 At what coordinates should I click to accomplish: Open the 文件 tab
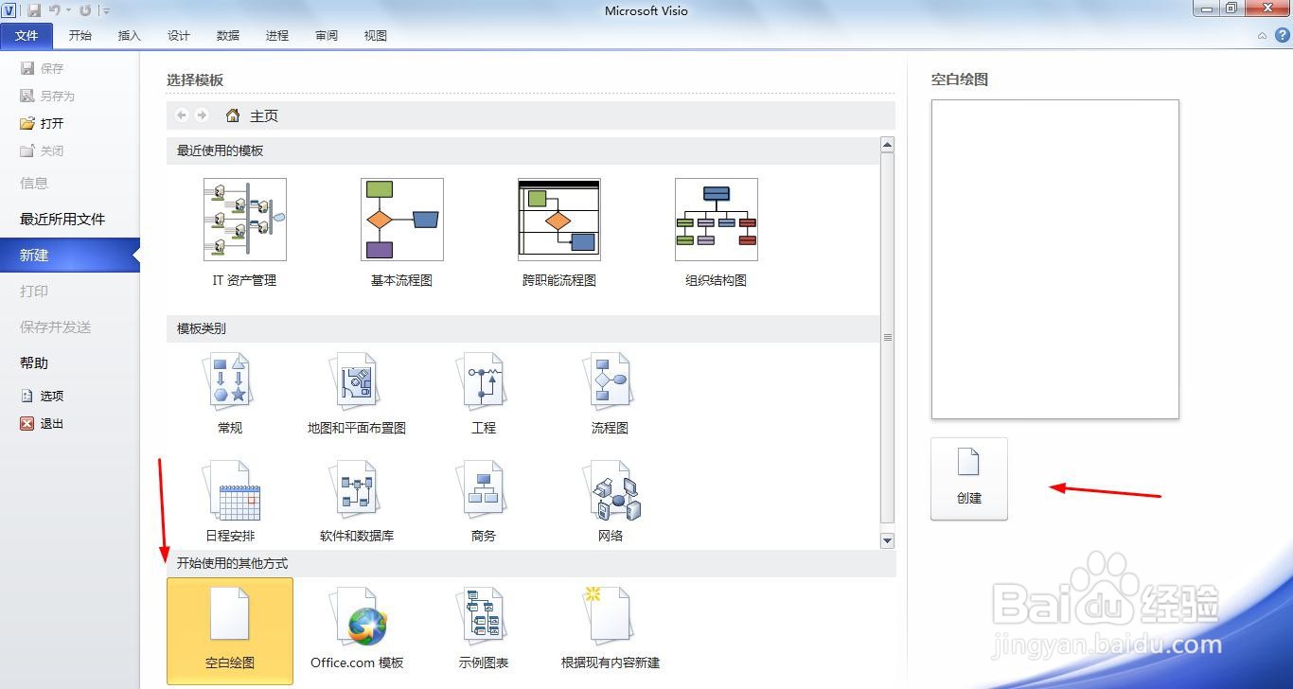click(x=27, y=36)
